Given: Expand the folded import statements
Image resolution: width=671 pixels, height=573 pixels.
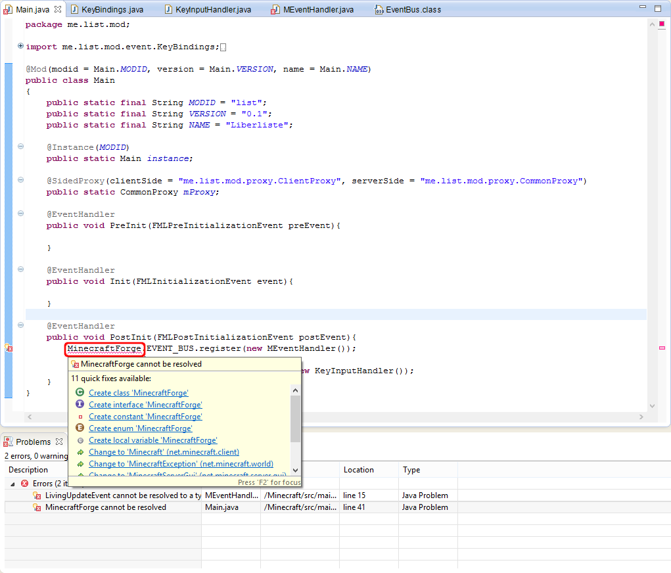Looking at the screenshot, I should 20,47.
